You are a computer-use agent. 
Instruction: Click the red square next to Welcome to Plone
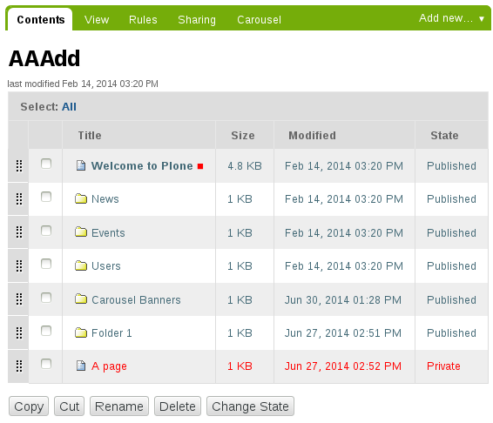200,166
